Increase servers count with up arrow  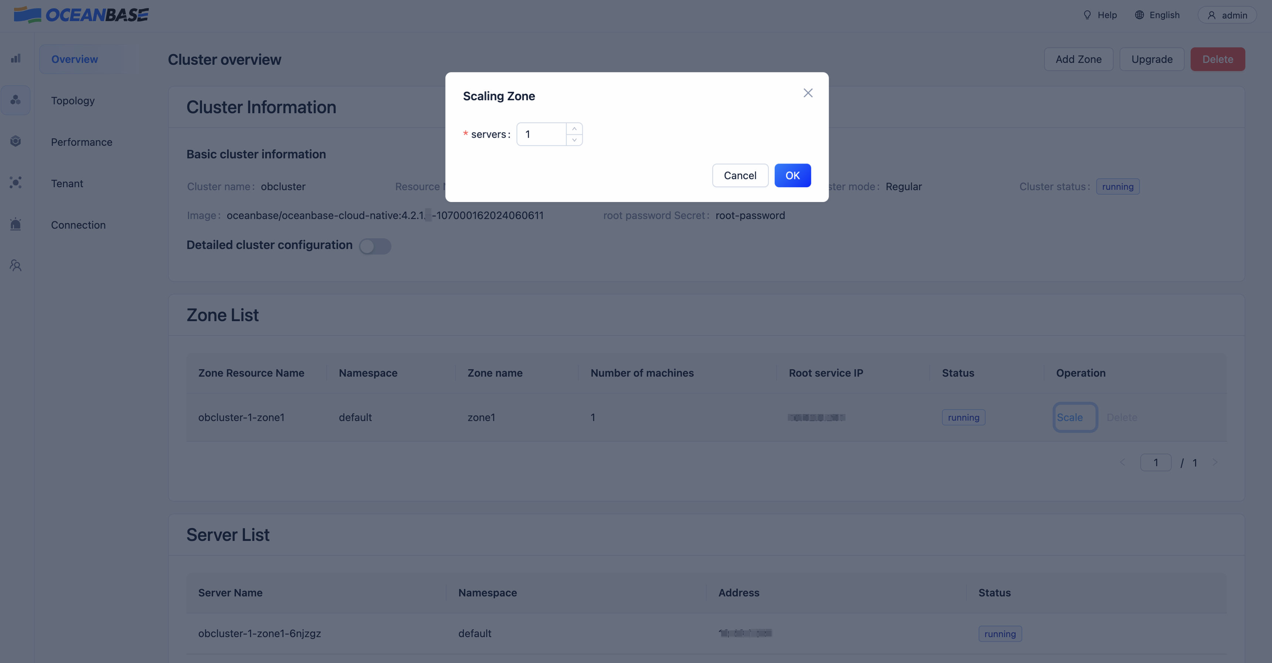[x=574, y=128]
